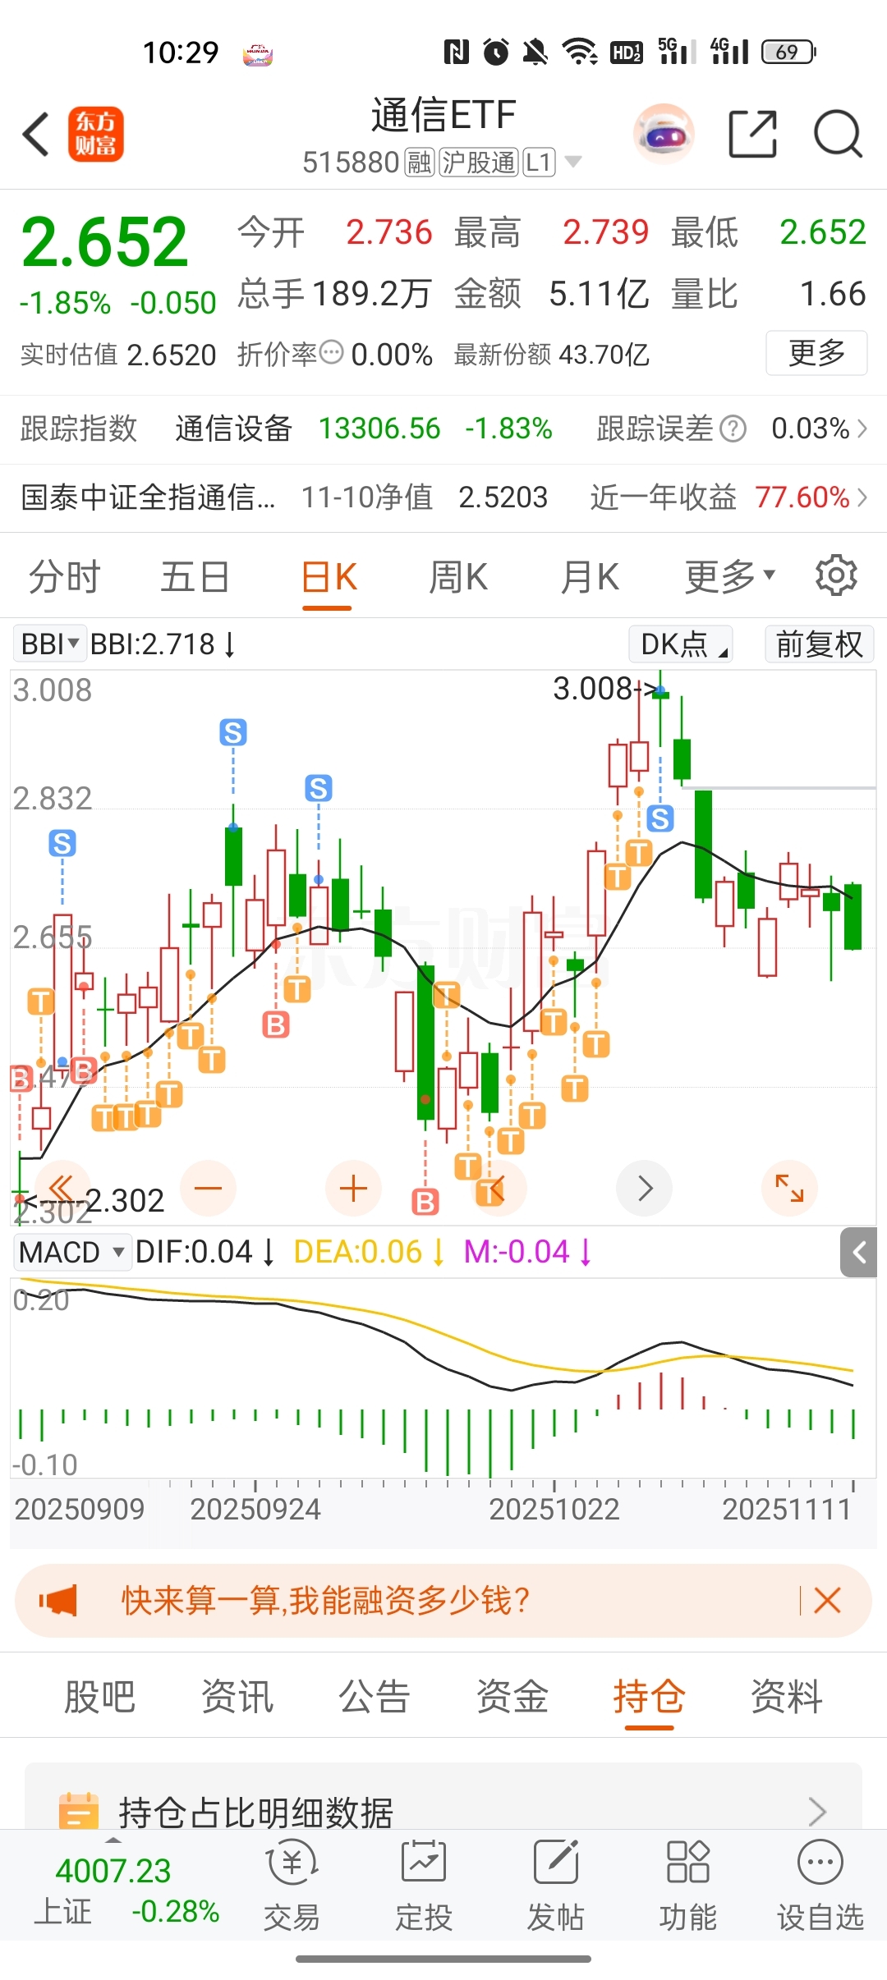Tap the grey side panel arrow
887x1980 pixels.
tap(859, 1253)
